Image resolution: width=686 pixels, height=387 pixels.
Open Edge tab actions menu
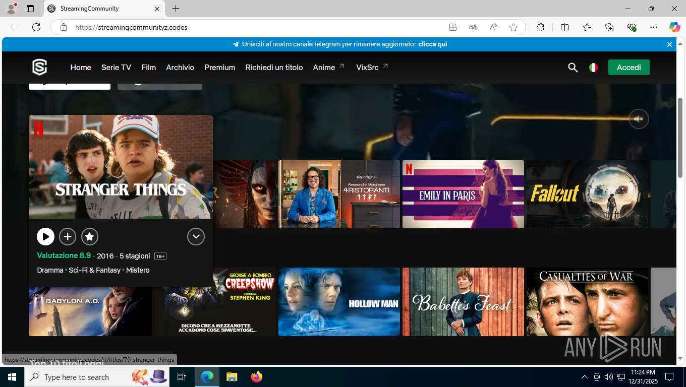(30, 9)
